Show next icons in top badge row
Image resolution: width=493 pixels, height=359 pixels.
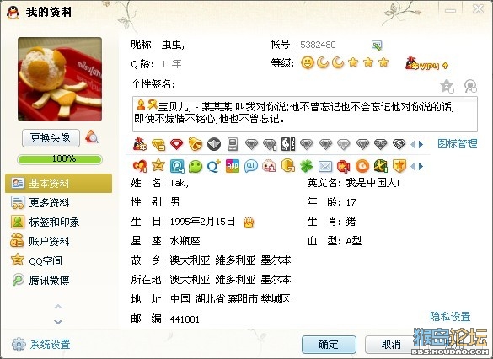[421, 145]
